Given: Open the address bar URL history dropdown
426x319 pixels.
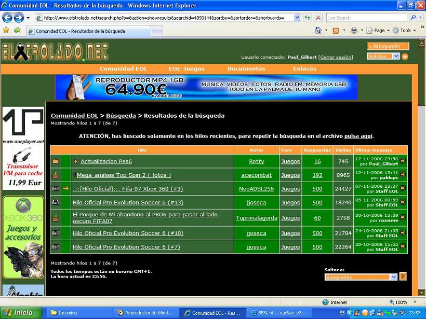Looking at the screenshot, I should 297,18.
